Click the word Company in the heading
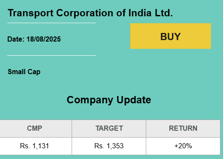Image resolution: width=223 pixels, height=159 pixels. (x=90, y=100)
